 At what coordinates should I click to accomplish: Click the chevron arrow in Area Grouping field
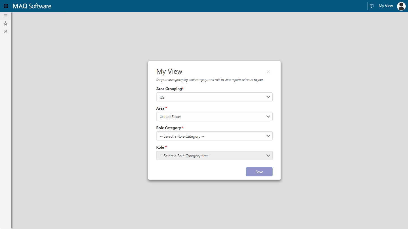pyautogui.click(x=268, y=97)
